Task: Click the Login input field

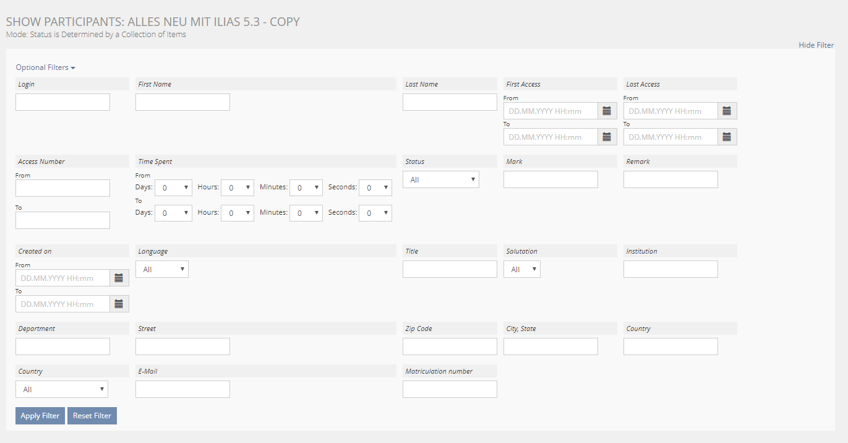Action: [x=62, y=102]
